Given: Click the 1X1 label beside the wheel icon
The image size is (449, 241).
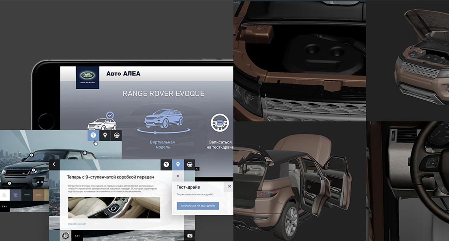Looking at the screenshot, I should [77, 236].
